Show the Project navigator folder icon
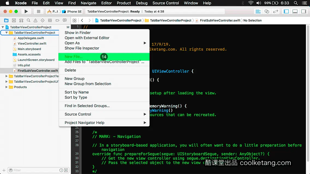 coord(6,20)
